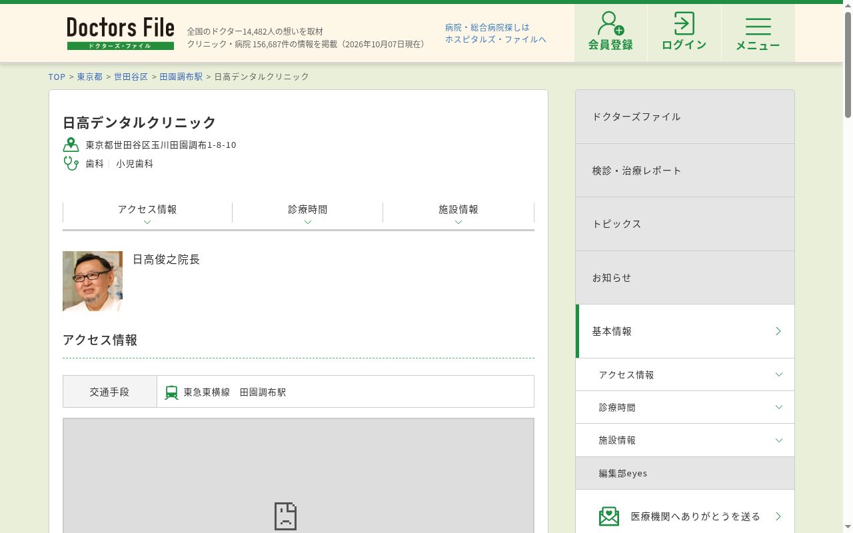Open the hamburger menu icon
The image size is (853, 533).
(x=758, y=26)
